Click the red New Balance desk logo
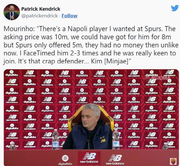180x166 pixels. pyautogui.click(x=89, y=158)
